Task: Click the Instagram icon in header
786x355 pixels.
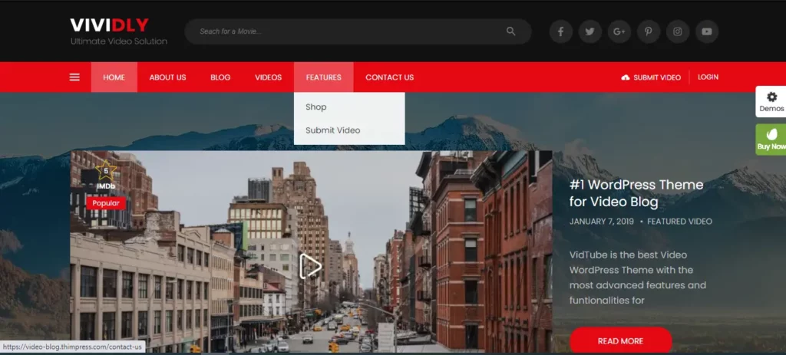Action: 677,31
